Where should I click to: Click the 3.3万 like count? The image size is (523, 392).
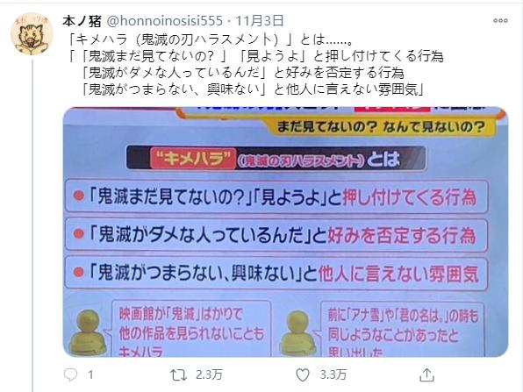(333, 375)
